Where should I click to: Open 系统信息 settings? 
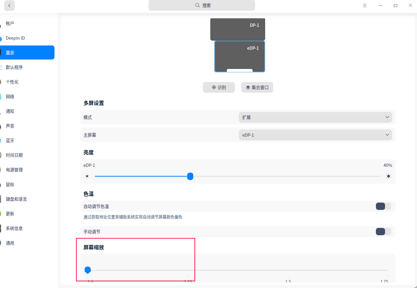[x=27, y=229]
